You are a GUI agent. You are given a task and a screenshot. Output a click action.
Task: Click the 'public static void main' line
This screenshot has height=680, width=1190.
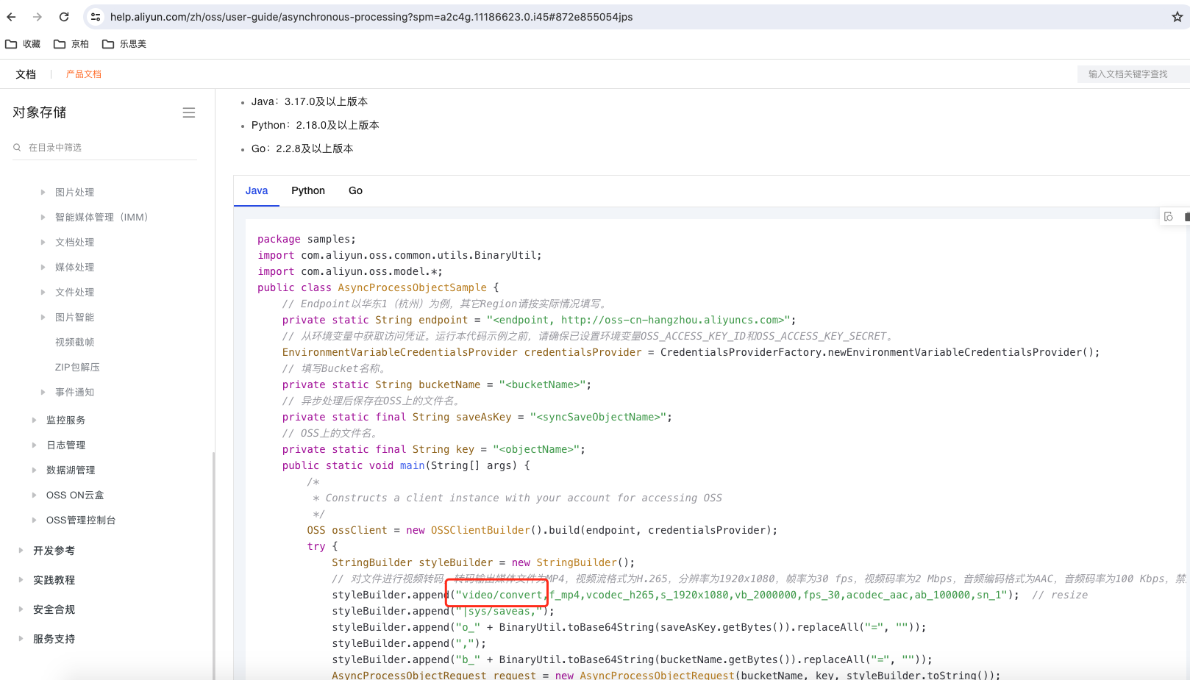tap(406, 465)
